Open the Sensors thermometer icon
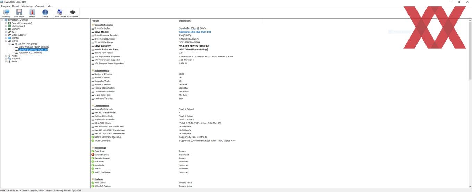The height and width of the screenshot is (192, 472). pyautogui.click(x=32, y=12)
